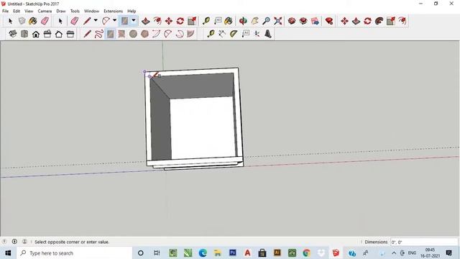
Task: Click the 'Type here to search' box
Action: [75, 253]
